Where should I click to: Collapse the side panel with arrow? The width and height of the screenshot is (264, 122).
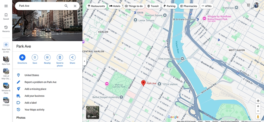point(84,61)
